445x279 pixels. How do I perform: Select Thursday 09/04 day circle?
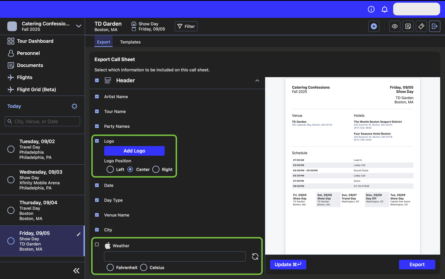pos(11,210)
